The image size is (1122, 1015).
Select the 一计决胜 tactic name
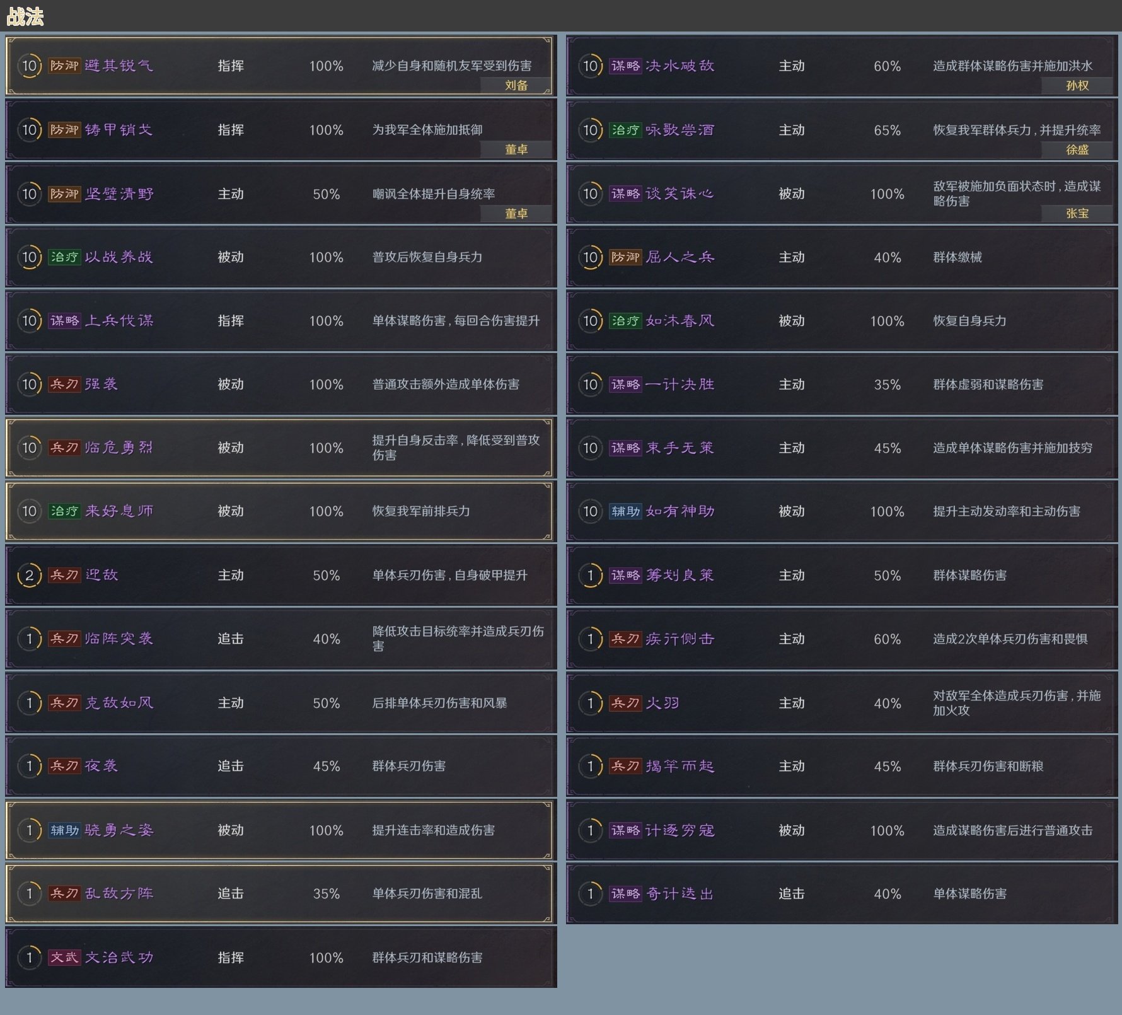[x=680, y=385]
